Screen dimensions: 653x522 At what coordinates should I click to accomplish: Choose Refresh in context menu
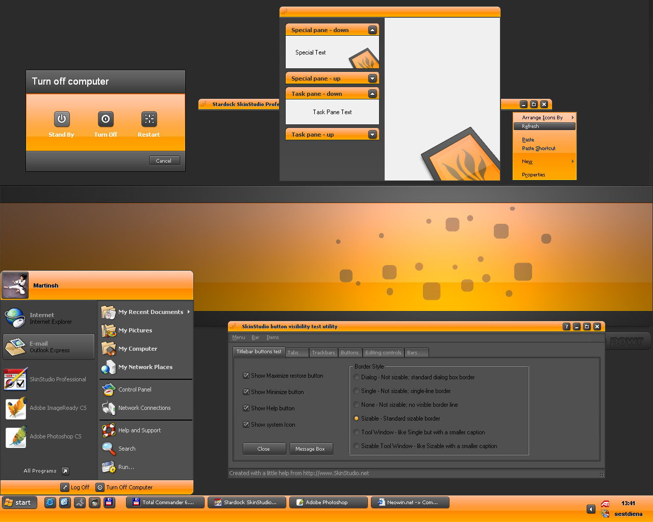545,126
